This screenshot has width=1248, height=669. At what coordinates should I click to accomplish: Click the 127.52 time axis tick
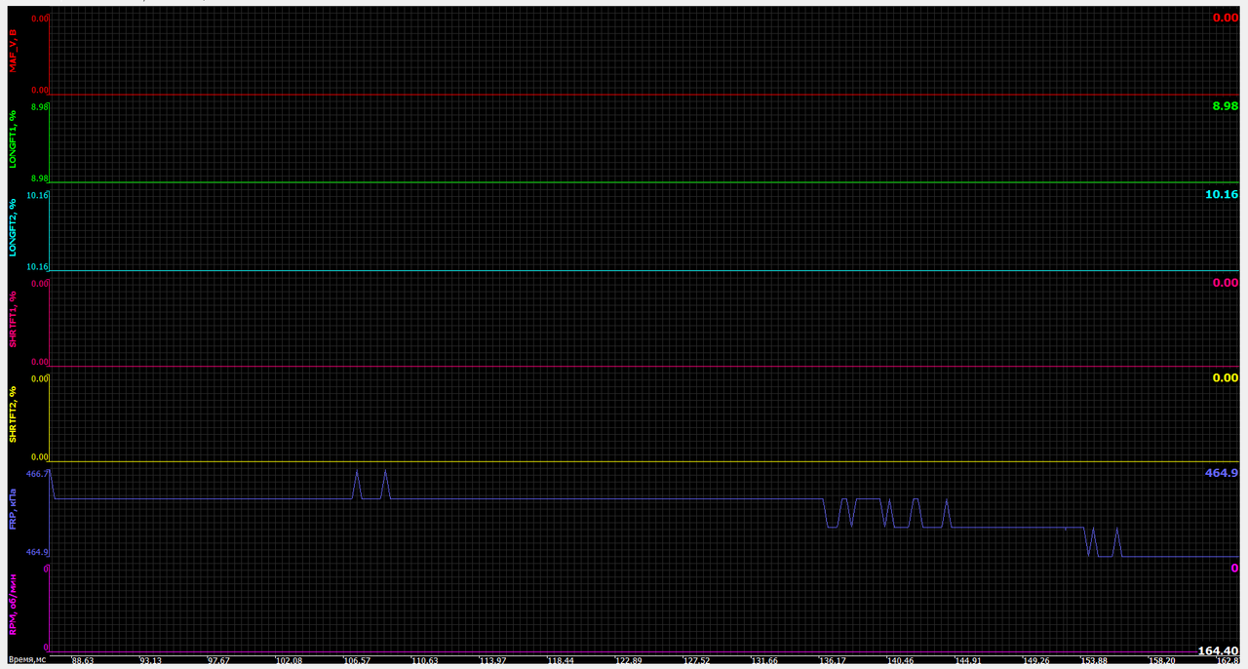(x=696, y=660)
